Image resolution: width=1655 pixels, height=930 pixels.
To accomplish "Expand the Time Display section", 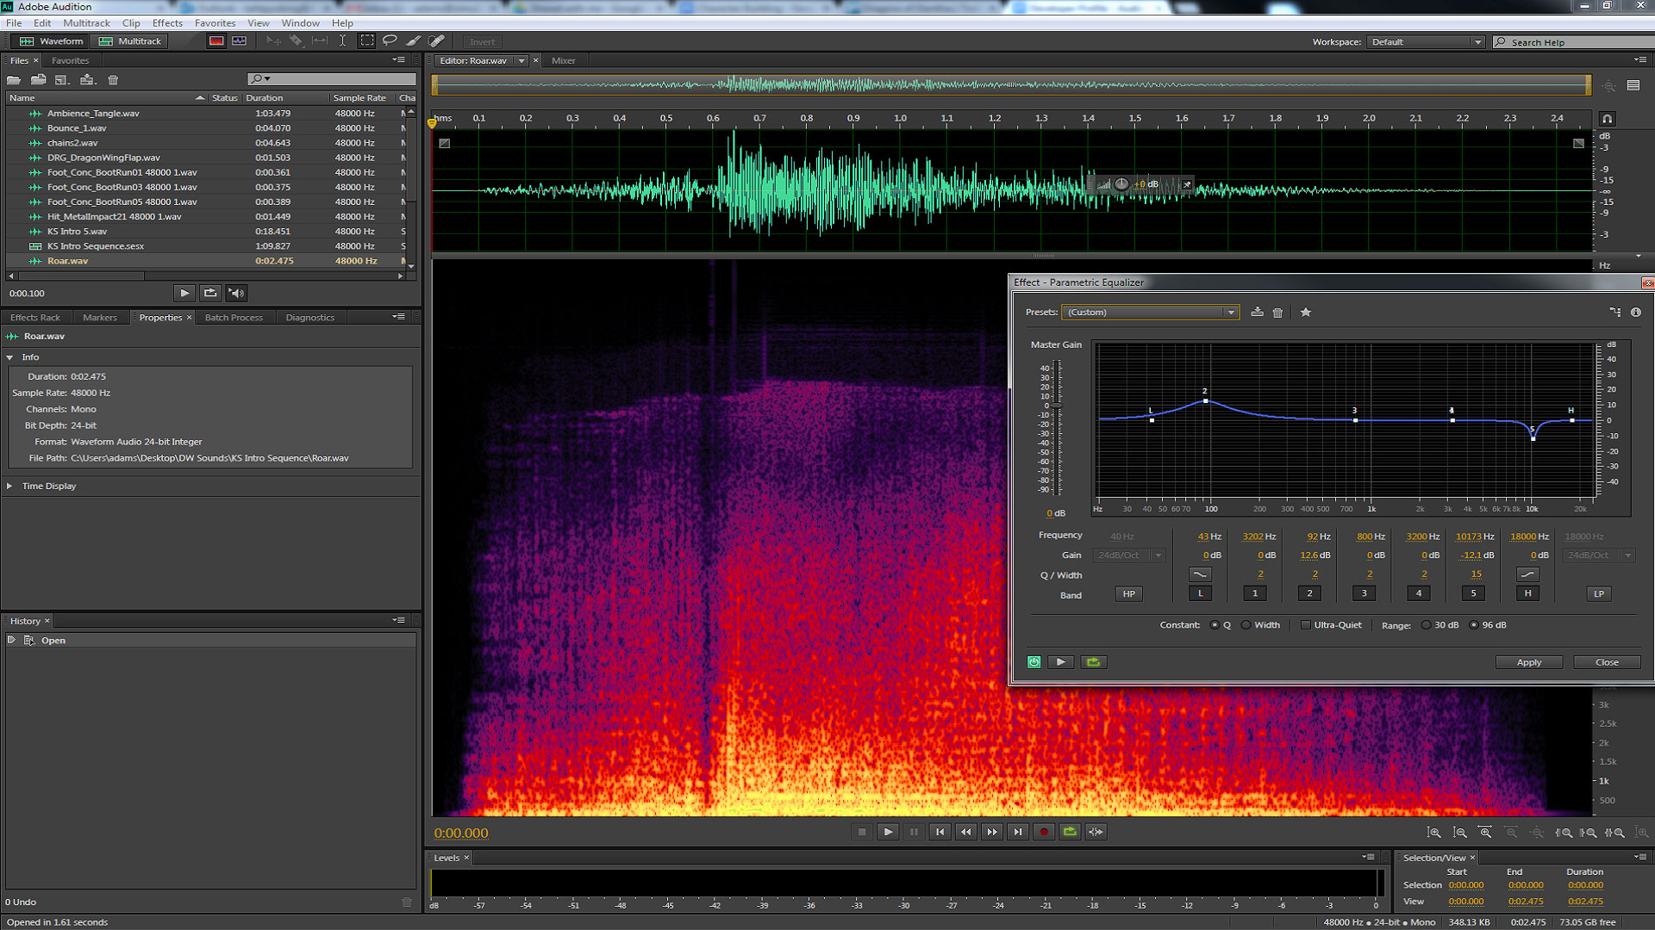I will [9, 487].
